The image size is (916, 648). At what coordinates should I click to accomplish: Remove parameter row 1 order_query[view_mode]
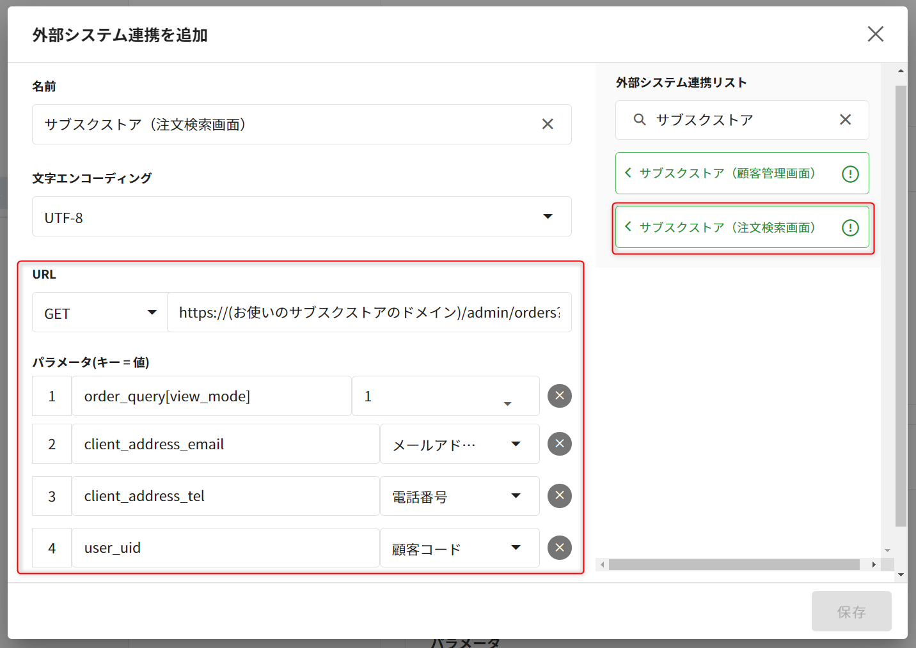pos(559,396)
